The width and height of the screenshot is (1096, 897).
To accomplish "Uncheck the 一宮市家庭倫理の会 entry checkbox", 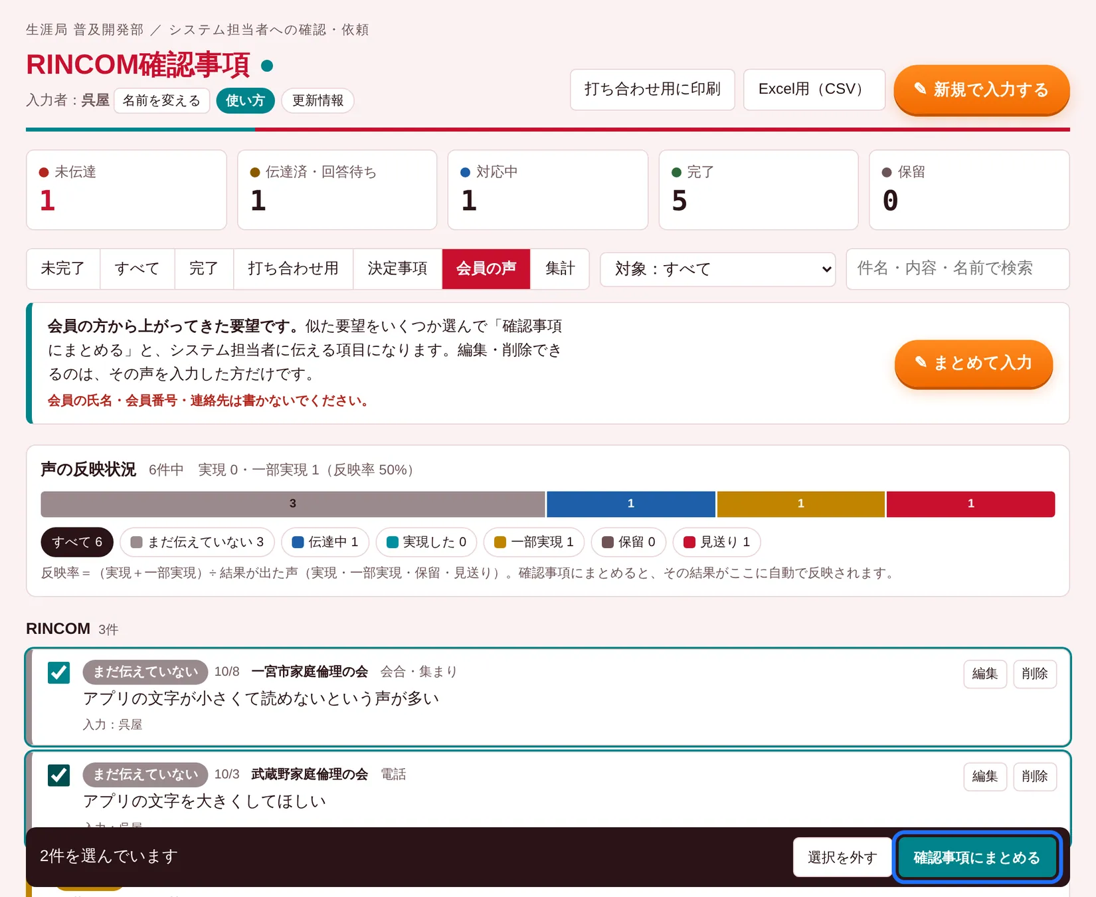I will pyautogui.click(x=59, y=672).
